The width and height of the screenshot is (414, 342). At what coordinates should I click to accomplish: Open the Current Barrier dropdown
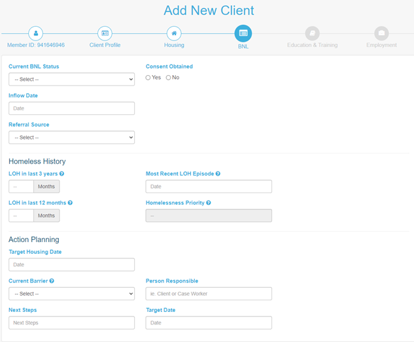71,294
